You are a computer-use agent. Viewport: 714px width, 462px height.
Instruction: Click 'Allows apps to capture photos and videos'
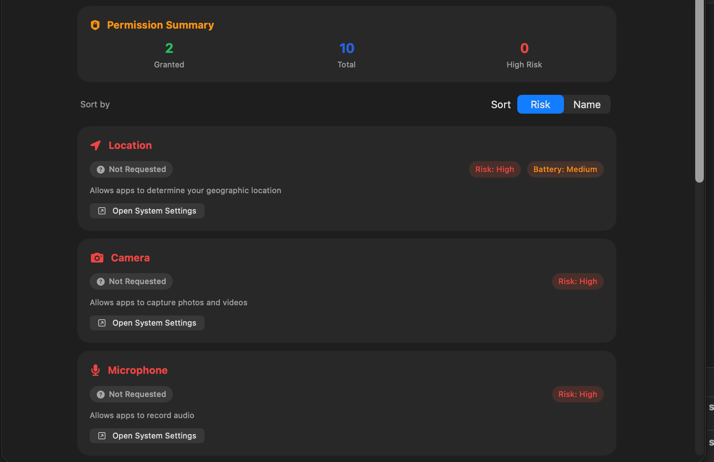[169, 303]
